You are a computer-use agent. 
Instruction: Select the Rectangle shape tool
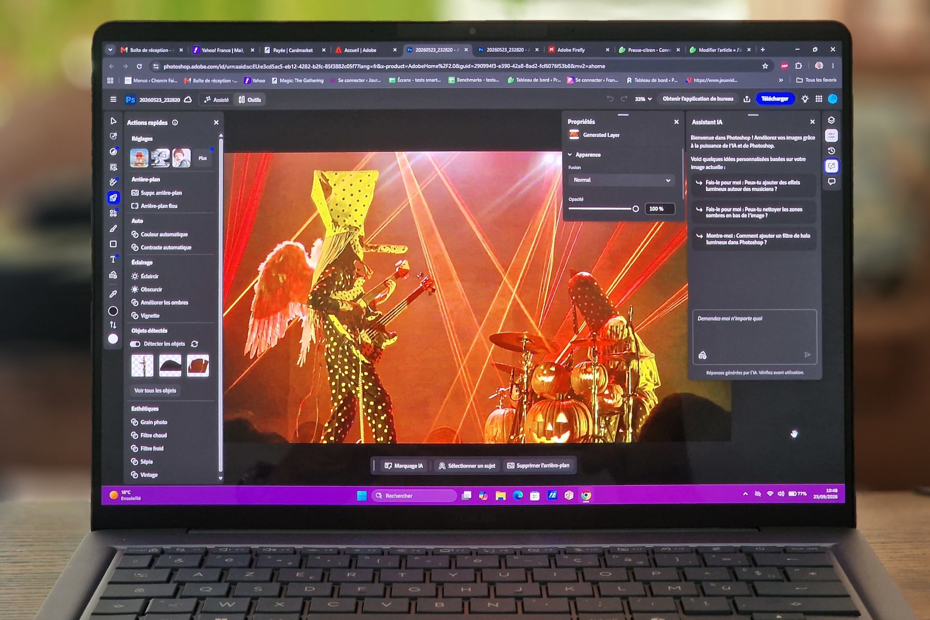(x=113, y=244)
